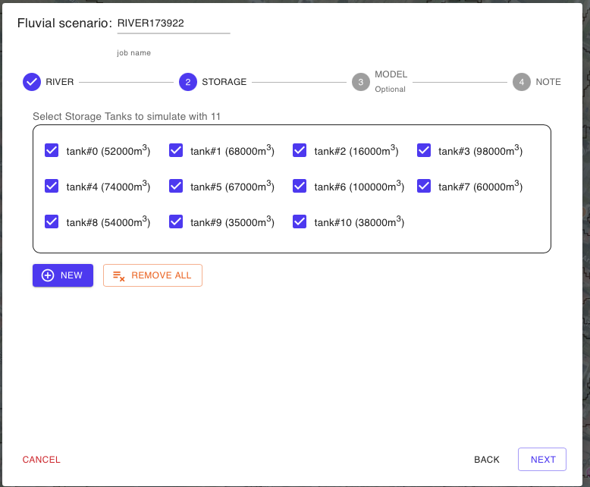
Task: Uncheck tank#10 (38000m³) checkbox
Action: (x=300, y=222)
